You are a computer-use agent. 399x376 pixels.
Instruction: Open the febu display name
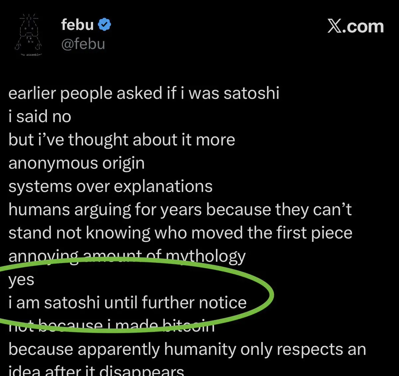point(77,25)
